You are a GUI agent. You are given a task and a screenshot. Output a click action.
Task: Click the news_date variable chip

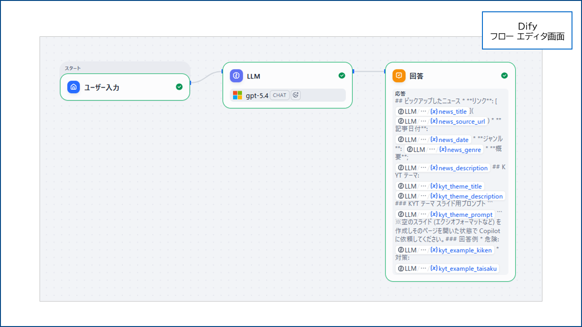433,140
